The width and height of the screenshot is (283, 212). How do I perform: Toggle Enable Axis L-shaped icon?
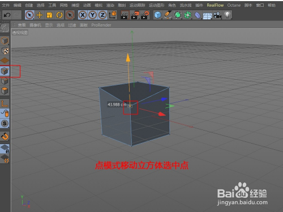(5, 103)
